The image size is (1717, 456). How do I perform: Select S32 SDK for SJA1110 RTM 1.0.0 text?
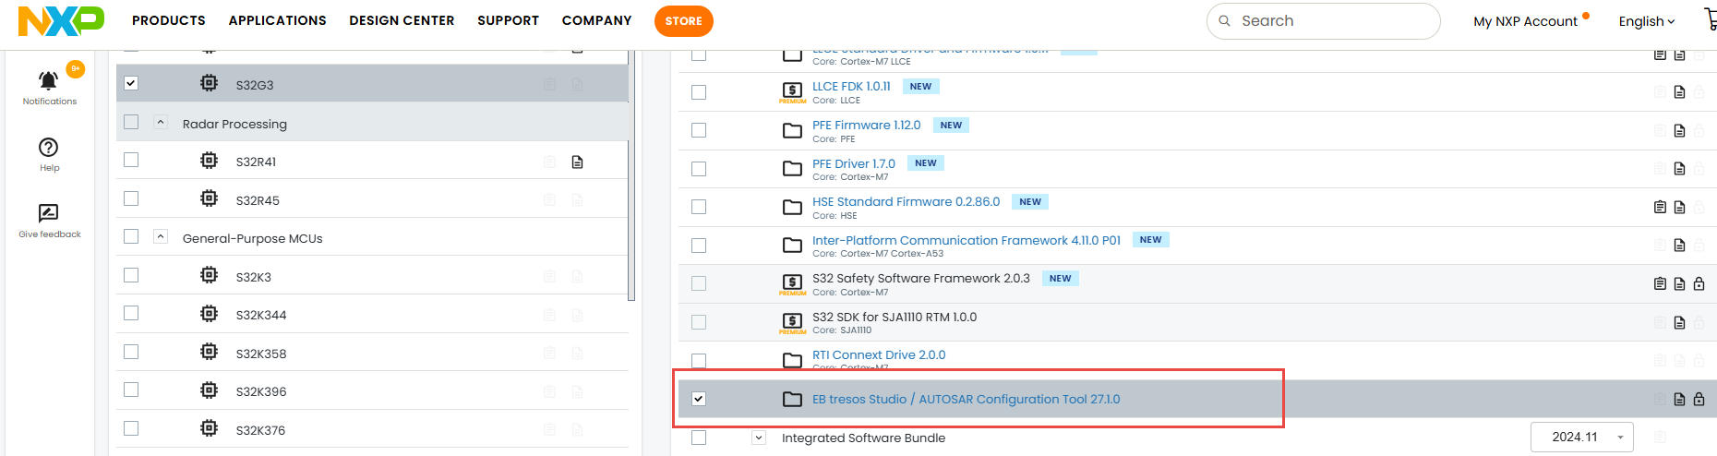coord(895,317)
